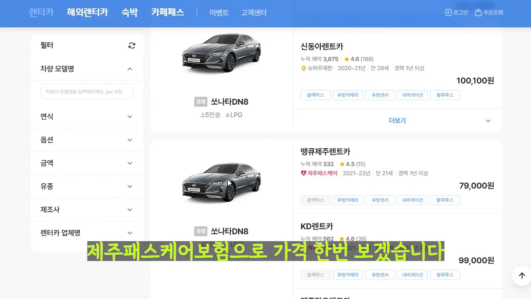Click the star rating icon of 신동아렌트카
Image resolution: width=531 pixels, height=299 pixels.
point(347,59)
